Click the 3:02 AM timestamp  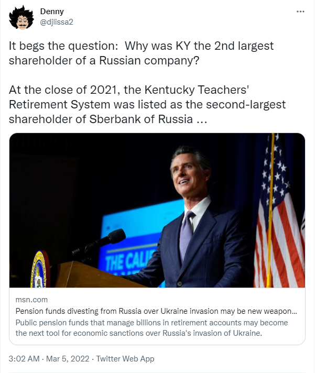pos(23,359)
